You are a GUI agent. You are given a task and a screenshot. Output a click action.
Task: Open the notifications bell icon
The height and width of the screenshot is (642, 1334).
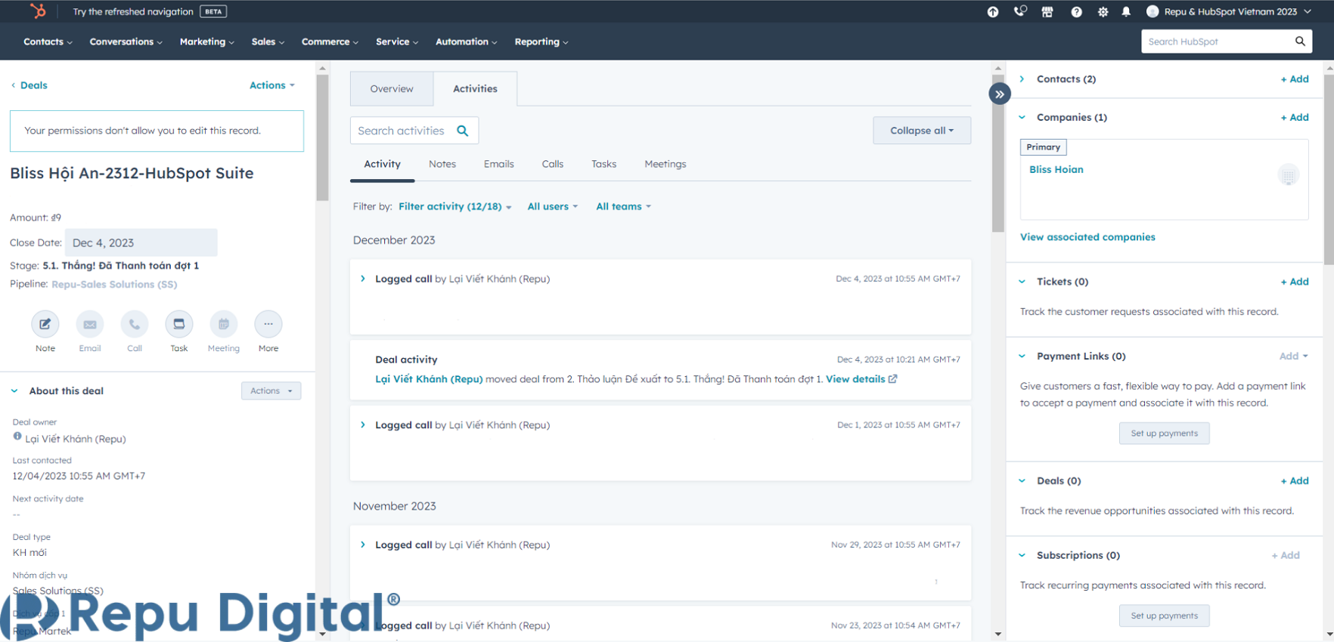(1126, 11)
